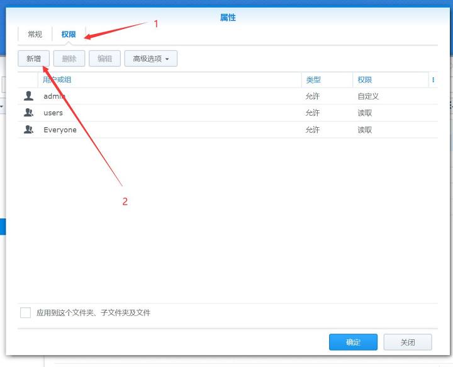
Task: Click 读取 permission in Everyone row
Action: tap(364, 130)
